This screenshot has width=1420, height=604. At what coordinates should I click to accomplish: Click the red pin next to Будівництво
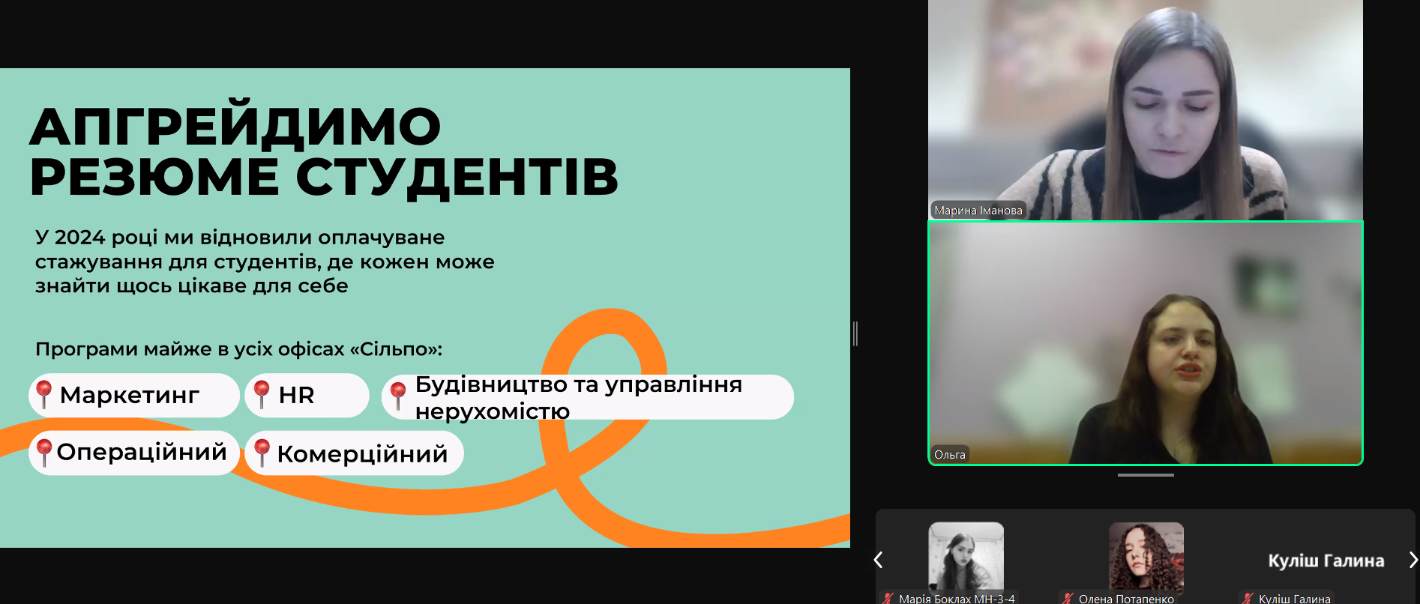(x=398, y=395)
